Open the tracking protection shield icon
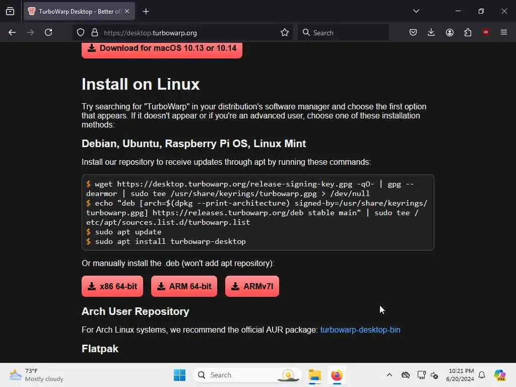Image resolution: width=516 pixels, height=387 pixels. (x=81, y=33)
